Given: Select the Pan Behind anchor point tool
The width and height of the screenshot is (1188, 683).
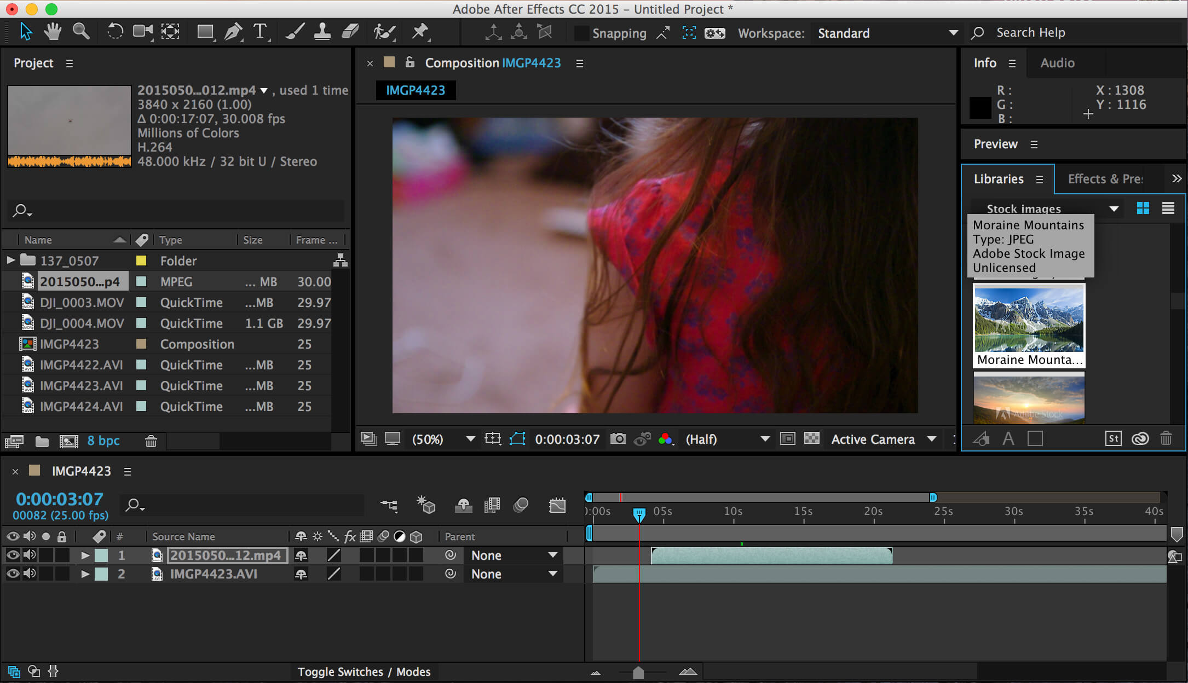Looking at the screenshot, I should click(x=170, y=32).
